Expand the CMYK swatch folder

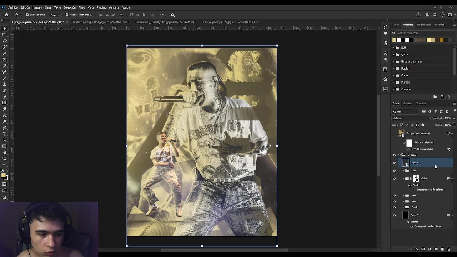[393, 55]
